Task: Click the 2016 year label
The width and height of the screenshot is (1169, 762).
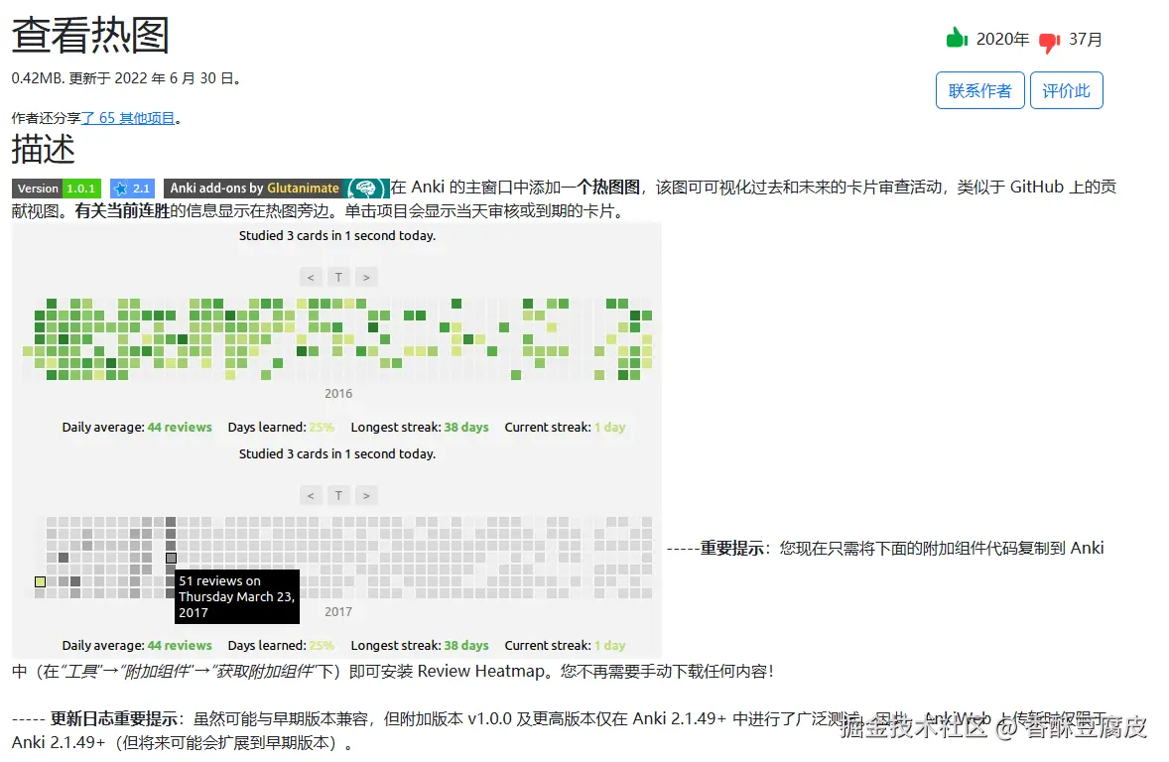Action: click(338, 394)
